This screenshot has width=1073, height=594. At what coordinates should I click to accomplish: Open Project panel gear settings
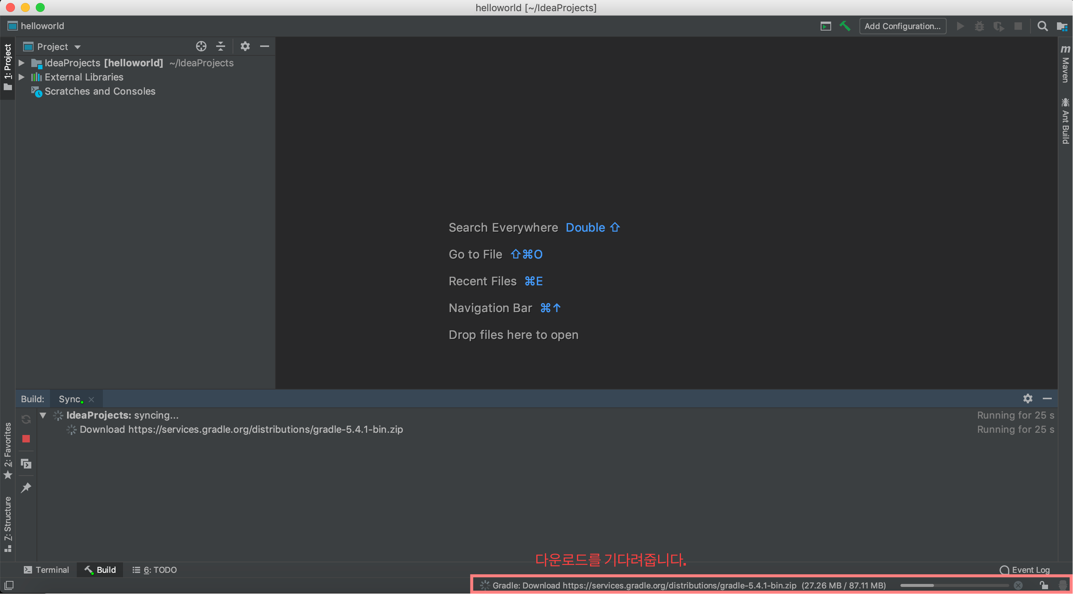click(245, 46)
